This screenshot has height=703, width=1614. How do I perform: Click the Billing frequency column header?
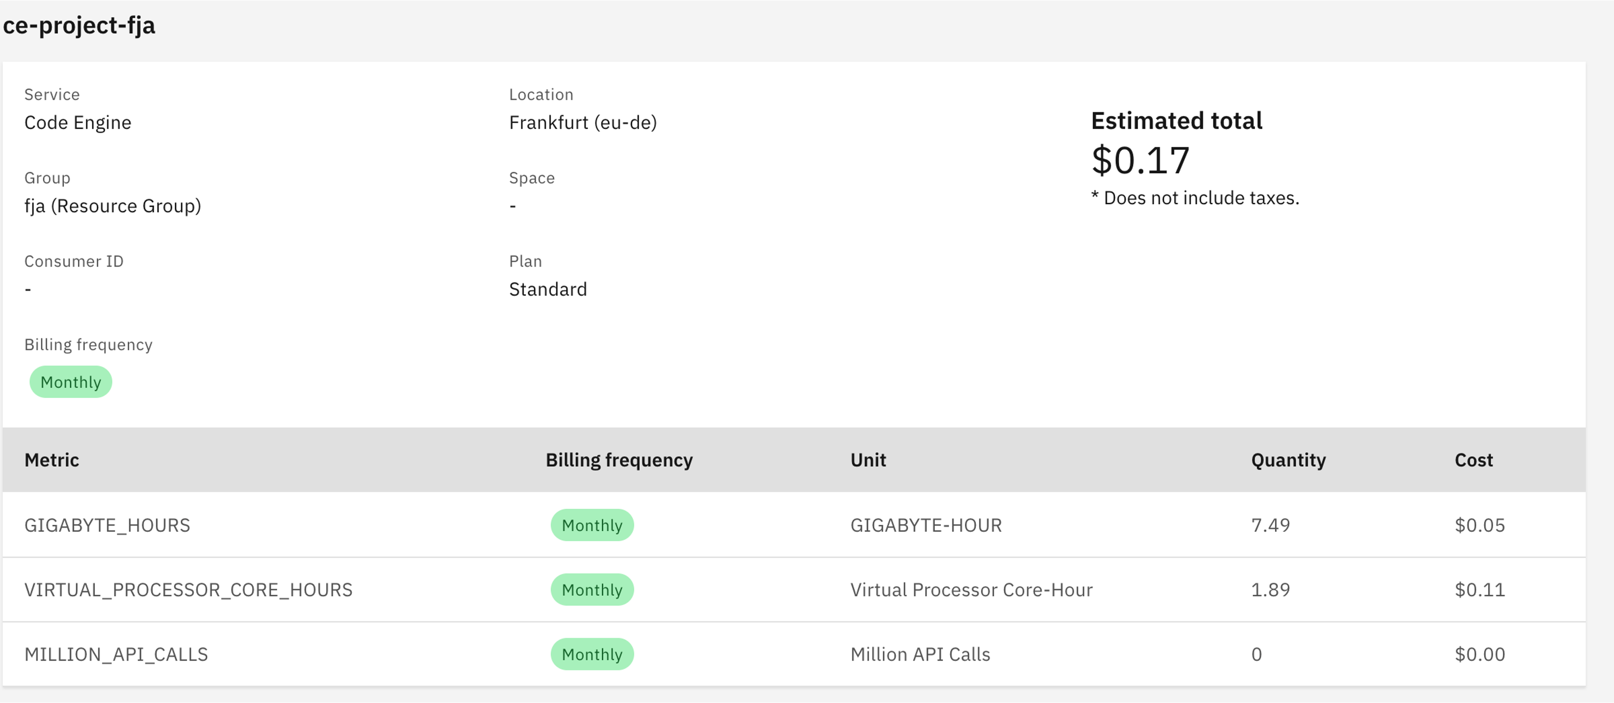[x=619, y=460]
